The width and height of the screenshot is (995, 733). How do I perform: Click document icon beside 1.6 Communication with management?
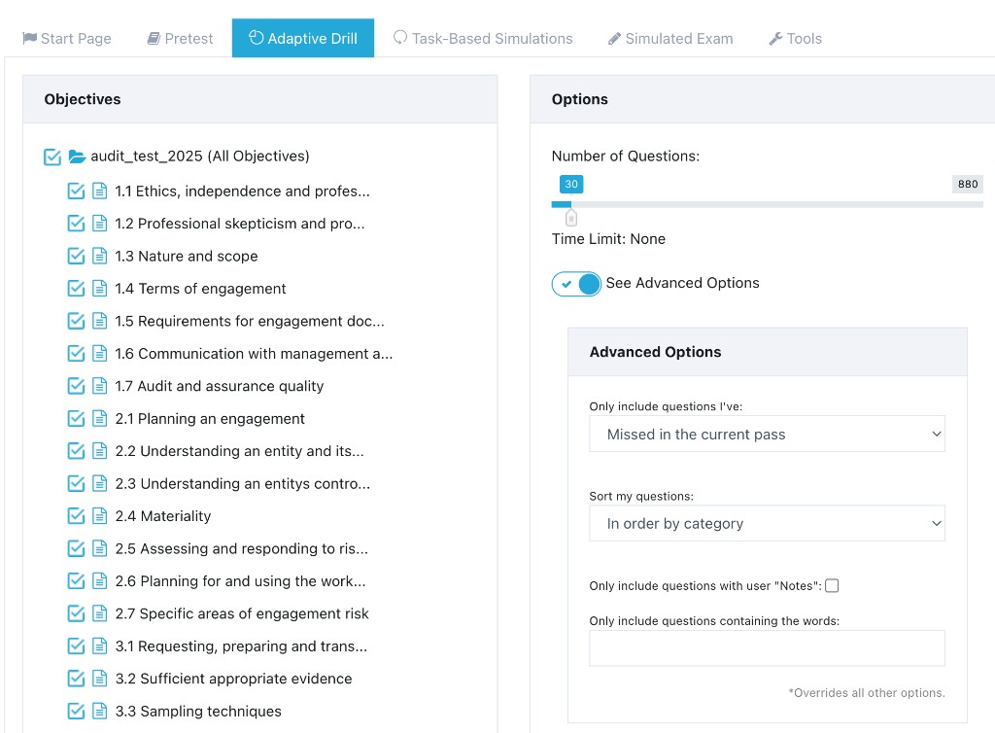tap(100, 354)
